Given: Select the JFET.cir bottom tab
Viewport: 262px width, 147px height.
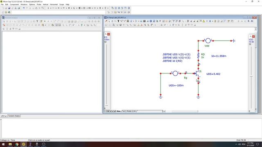Looking at the screenshot, I should point(4,116).
